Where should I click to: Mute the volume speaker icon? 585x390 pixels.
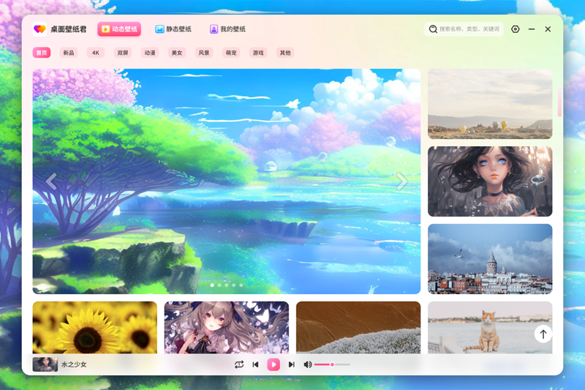[x=308, y=364]
